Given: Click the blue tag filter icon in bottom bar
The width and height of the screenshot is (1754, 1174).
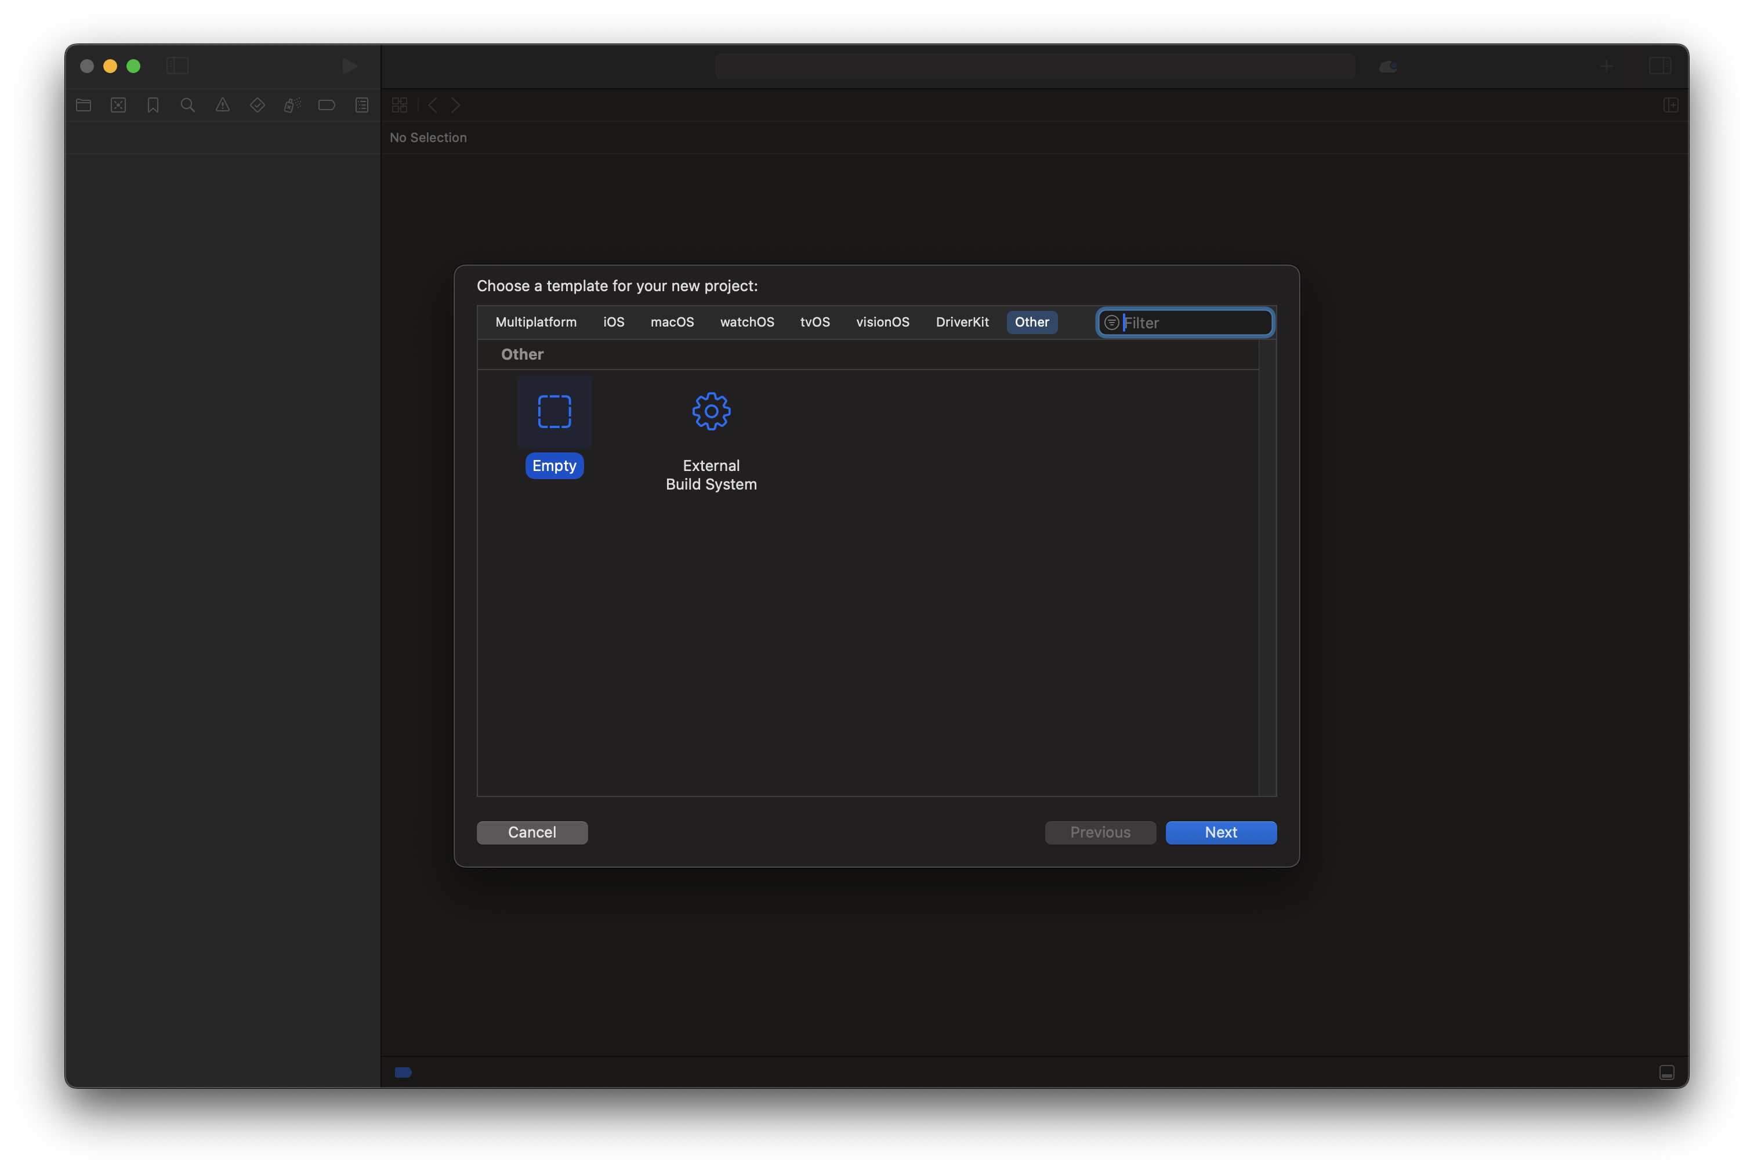Looking at the screenshot, I should [404, 1073].
